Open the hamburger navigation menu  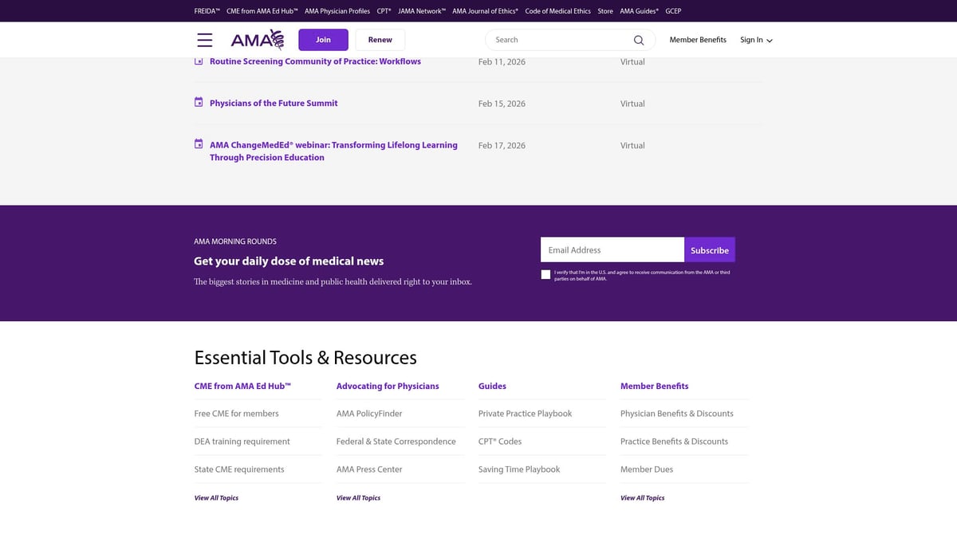coord(205,39)
